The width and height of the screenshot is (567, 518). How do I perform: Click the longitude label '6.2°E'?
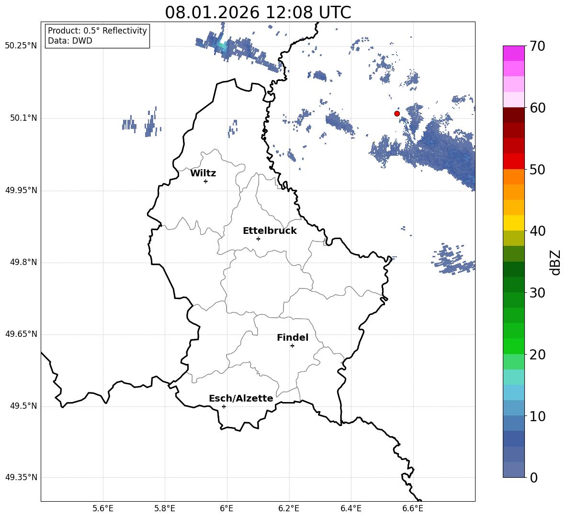289,508
